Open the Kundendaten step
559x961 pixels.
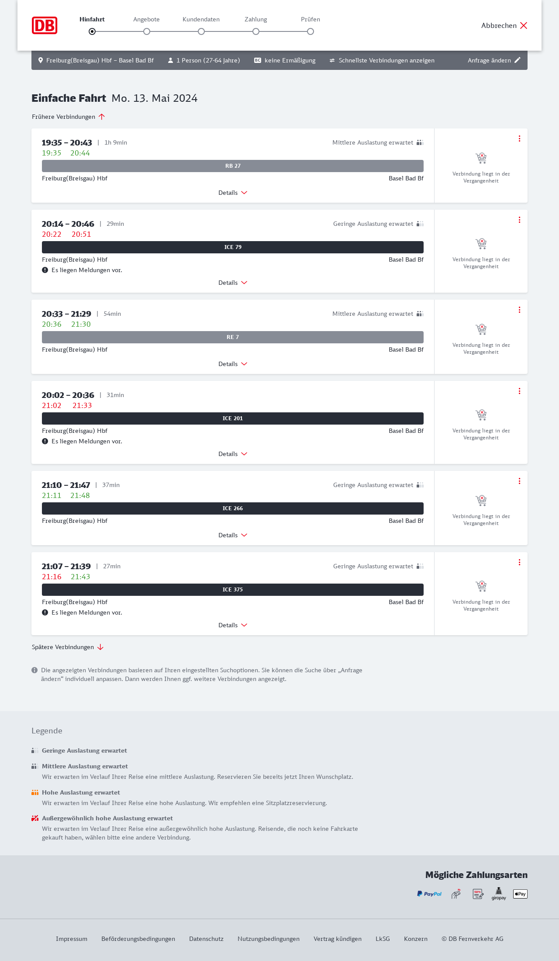pyautogui.click(x=201, y=31)
